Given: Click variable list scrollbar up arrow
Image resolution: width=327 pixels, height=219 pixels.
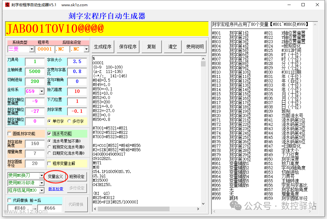Looking at the screenshot, I should [315, 25].
